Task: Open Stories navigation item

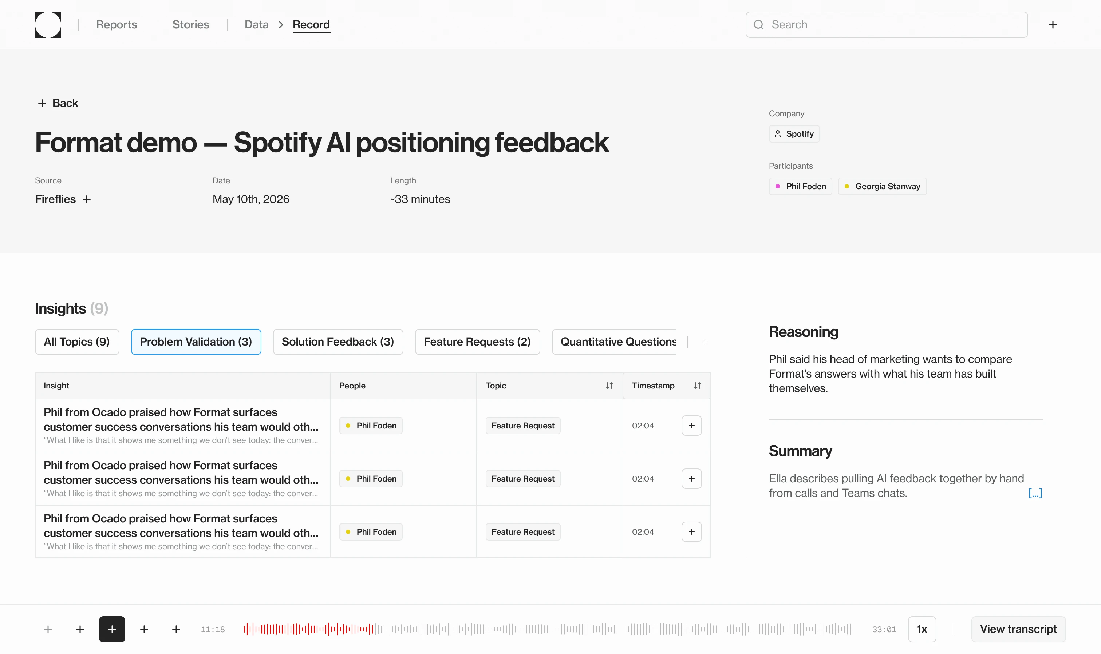Action: pos(190,25)
